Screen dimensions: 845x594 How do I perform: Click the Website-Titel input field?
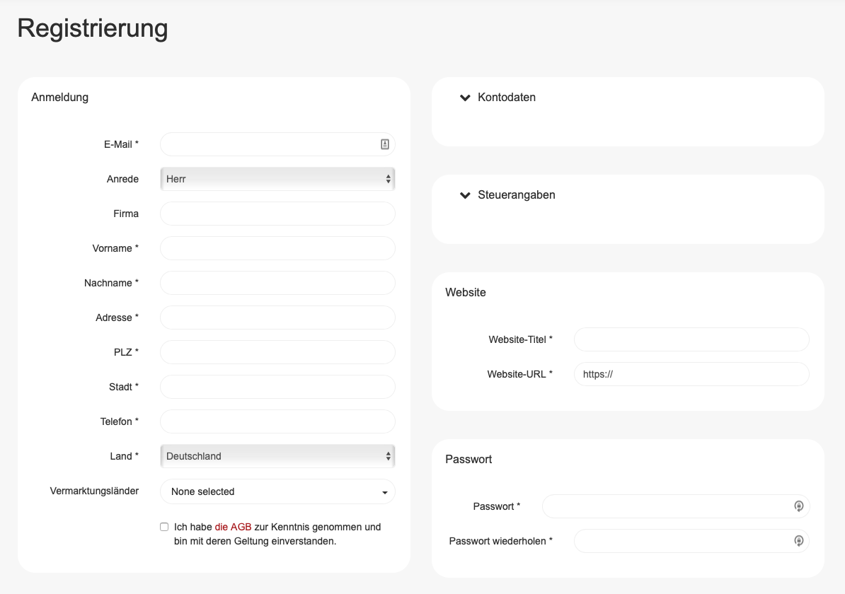click(x=691, y=339)
